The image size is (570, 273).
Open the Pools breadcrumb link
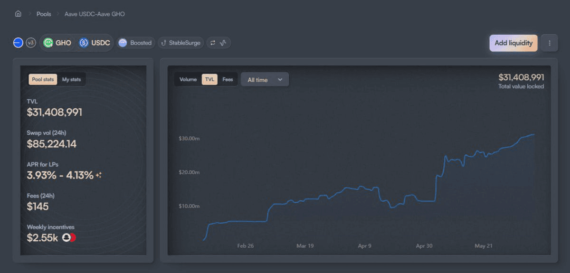click(44, 14)
